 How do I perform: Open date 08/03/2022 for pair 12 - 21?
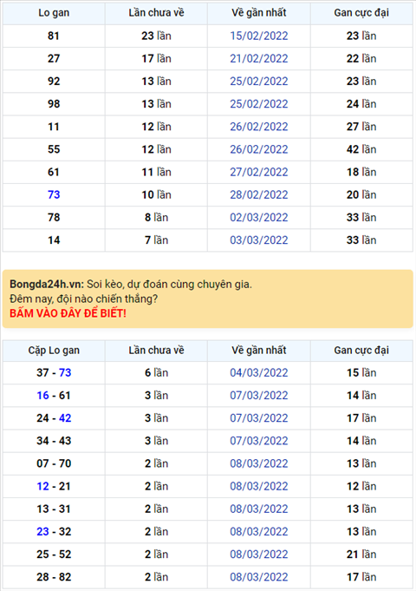(x=259, y=486)
